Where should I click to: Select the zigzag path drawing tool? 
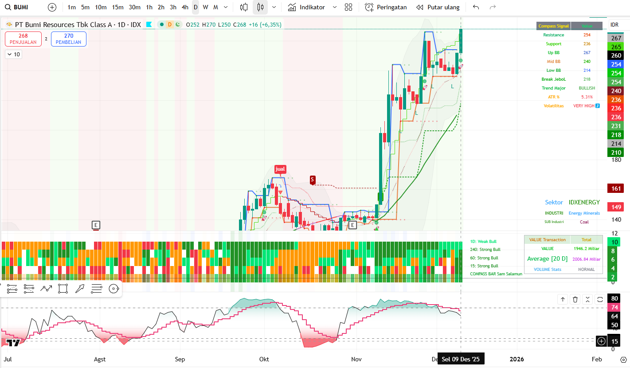pos(46,289)
